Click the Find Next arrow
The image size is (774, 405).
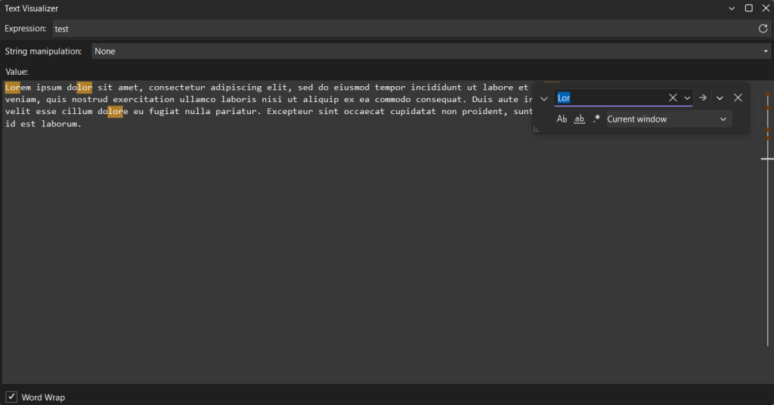coord(703,97)
